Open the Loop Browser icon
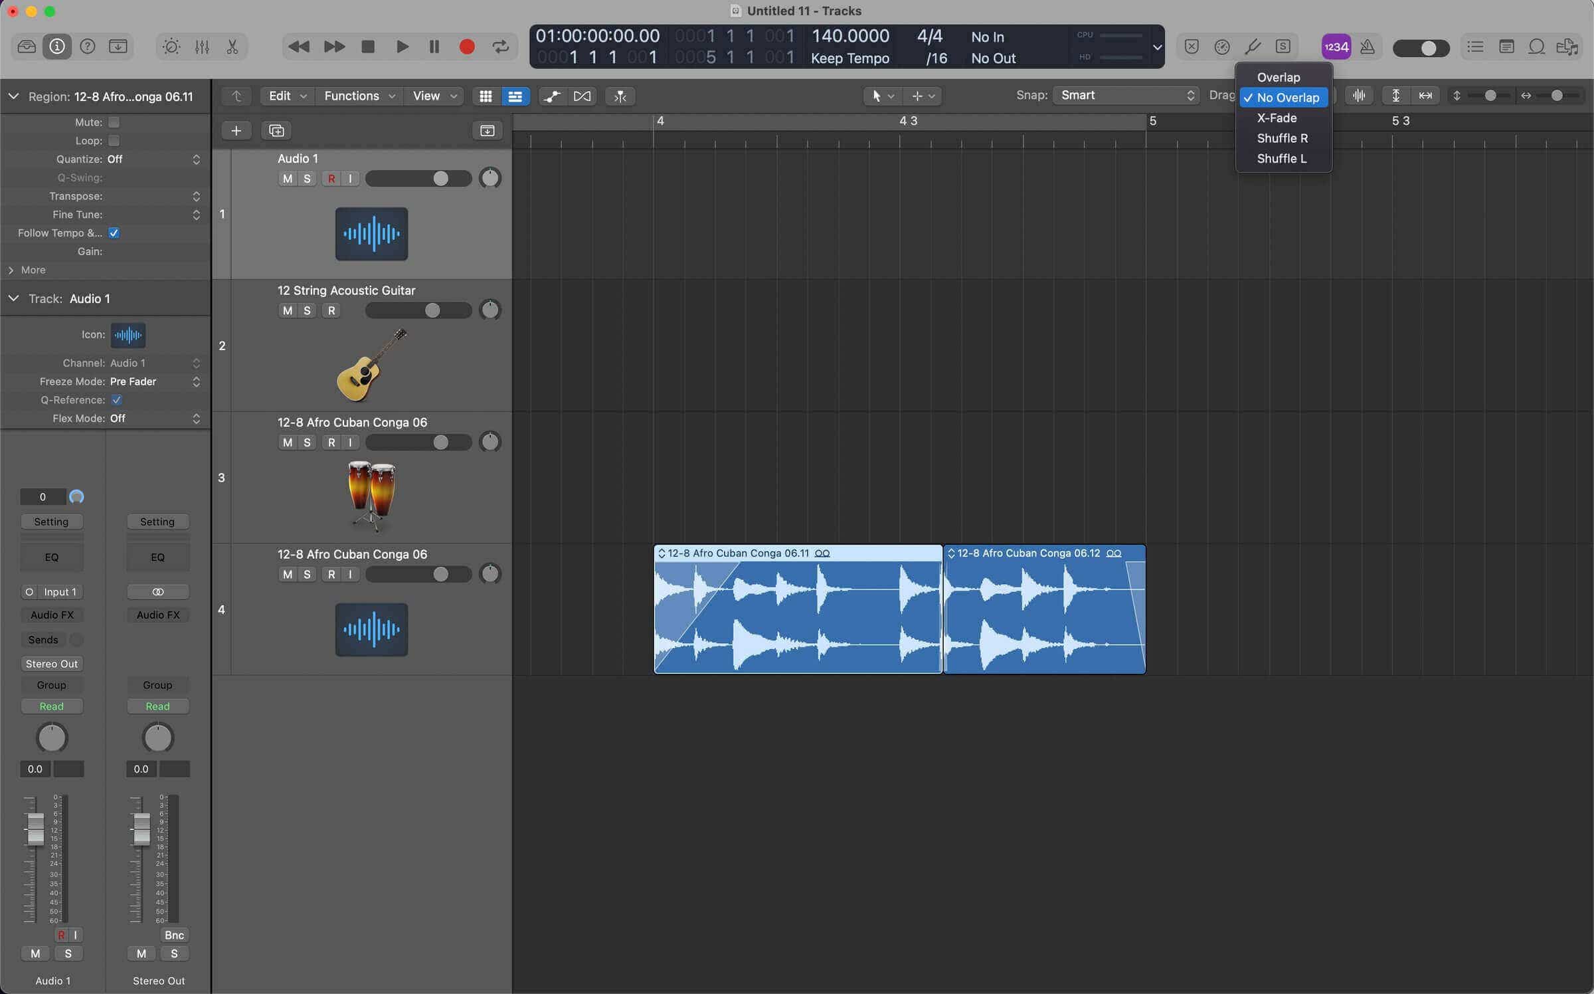 [x=1536, y=47]
